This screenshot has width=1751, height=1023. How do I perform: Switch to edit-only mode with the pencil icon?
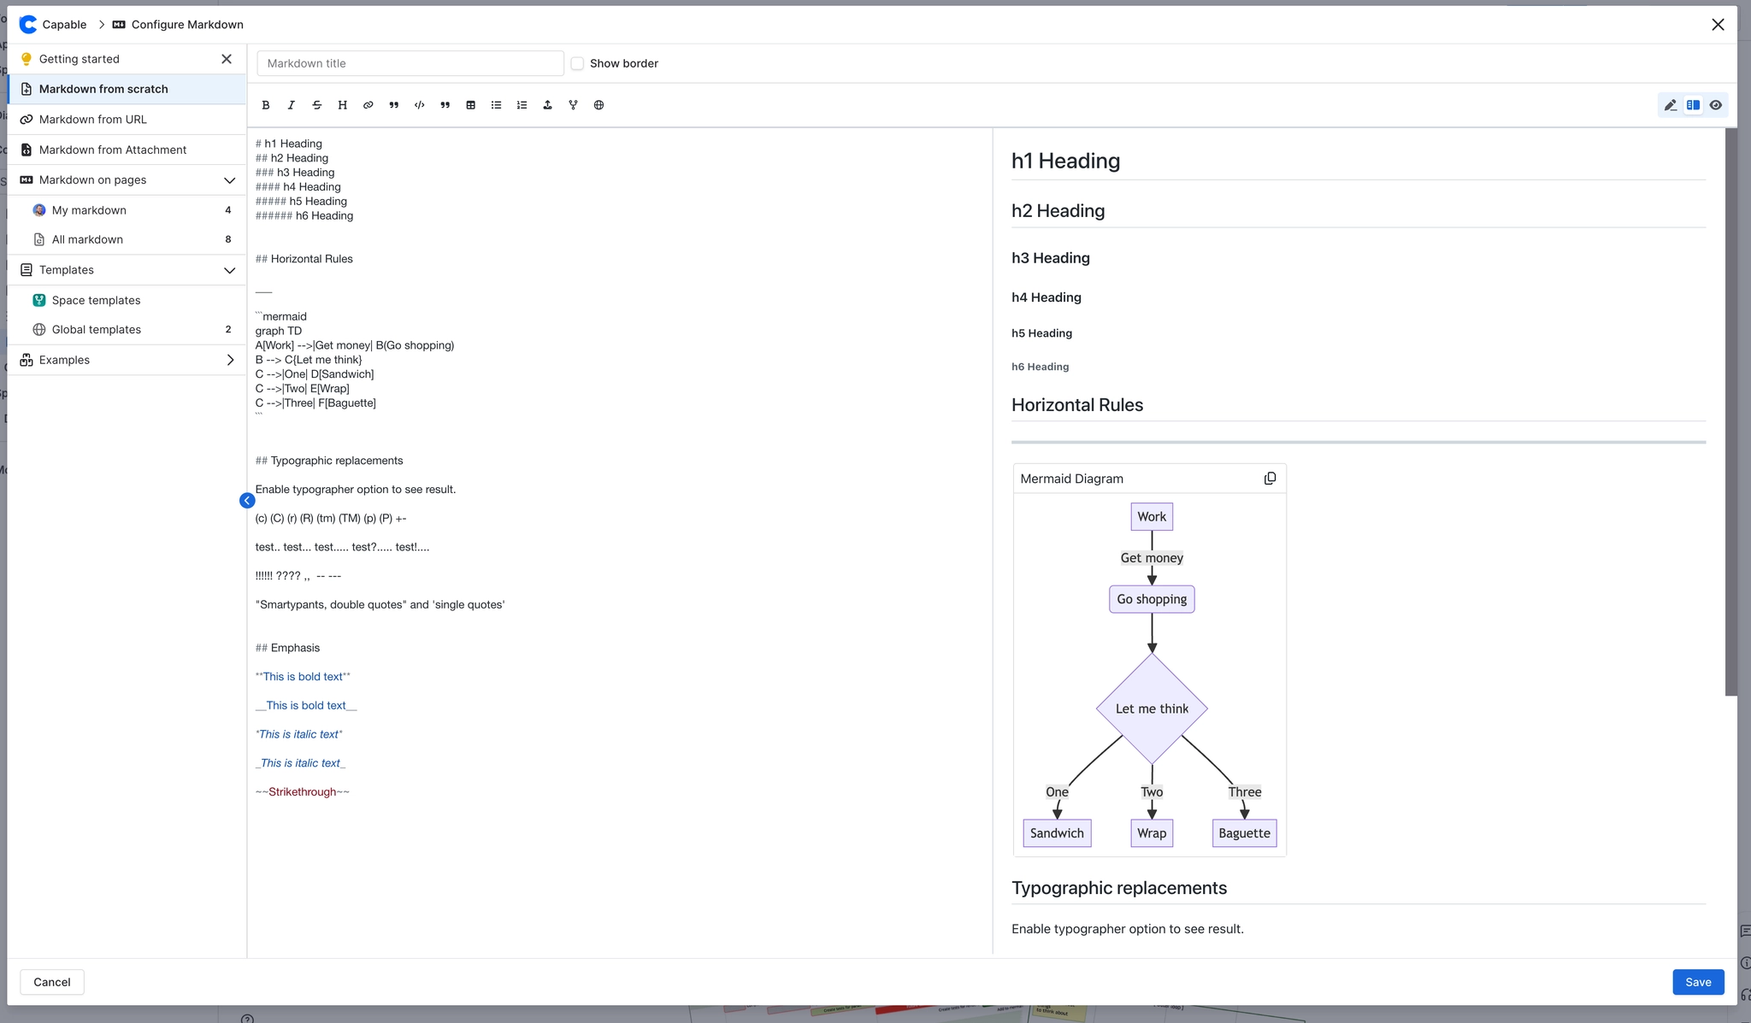[x=1670, y=104]
